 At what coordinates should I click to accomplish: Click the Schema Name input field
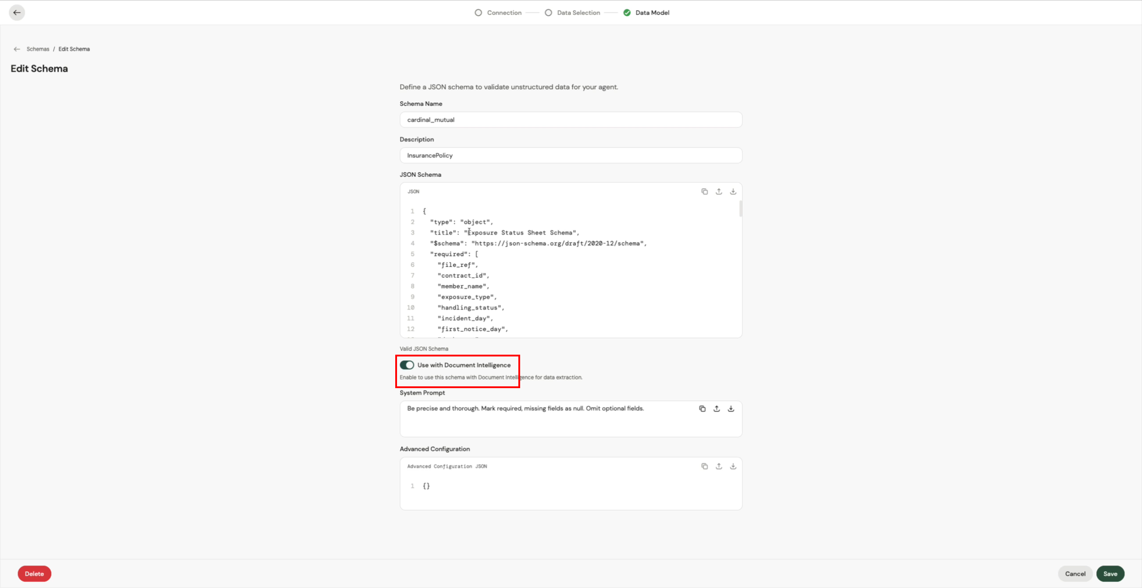pyautogui.click(x=571, y=120)
